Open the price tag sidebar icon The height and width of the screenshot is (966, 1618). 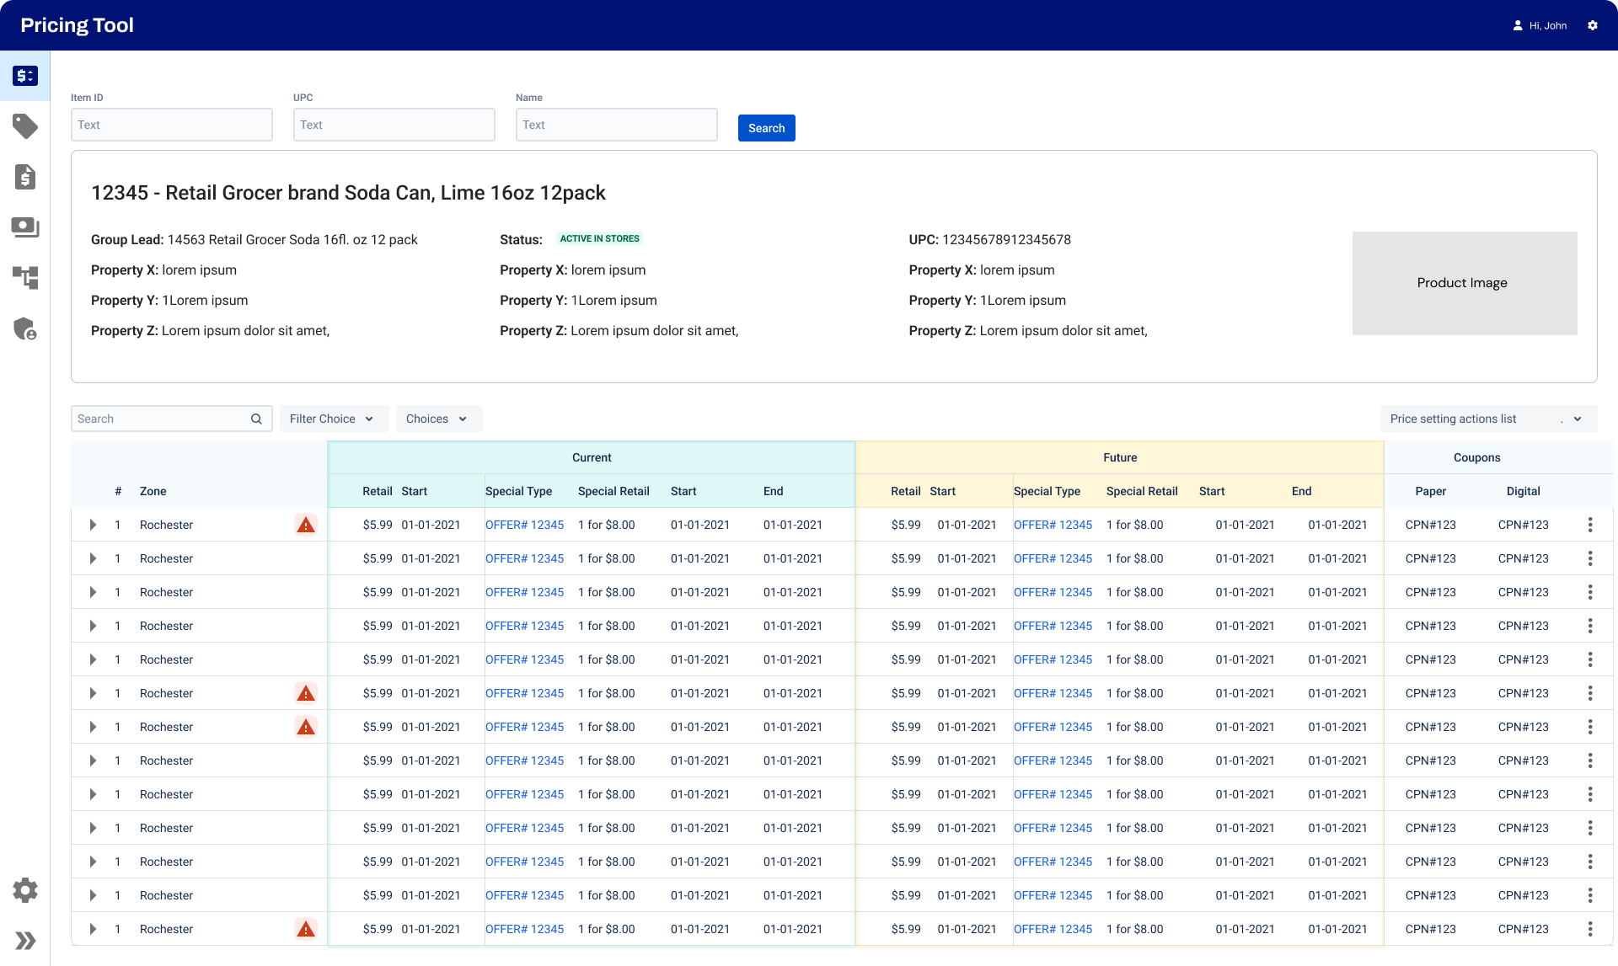point(25,126)
